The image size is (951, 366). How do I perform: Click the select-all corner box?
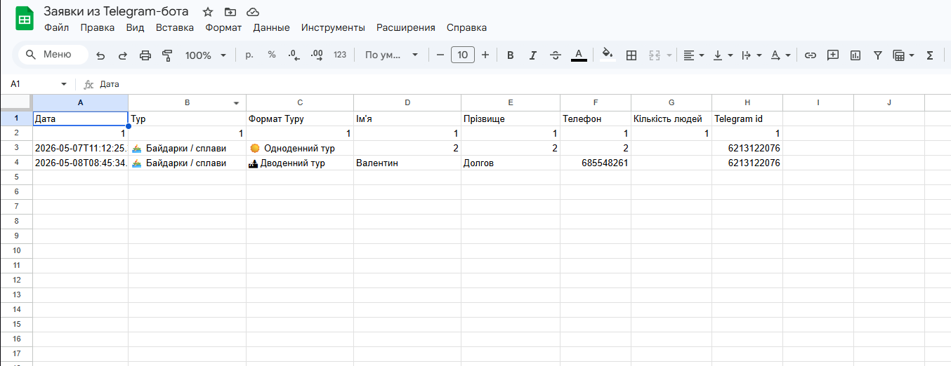16,102
